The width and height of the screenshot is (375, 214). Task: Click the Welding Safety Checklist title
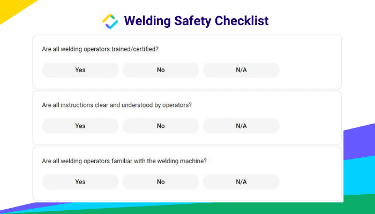[x=196, y=21]
